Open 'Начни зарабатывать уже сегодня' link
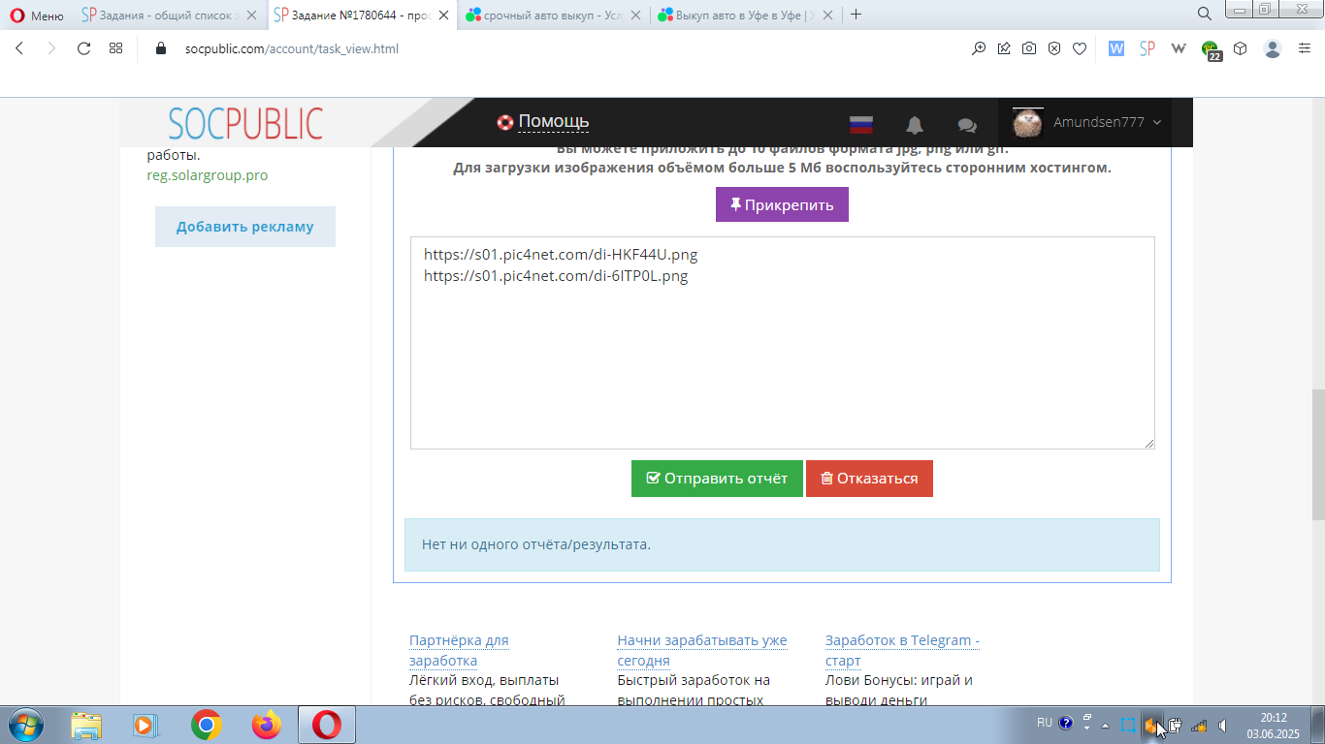1325x744 pixels. tap(702, 650)
